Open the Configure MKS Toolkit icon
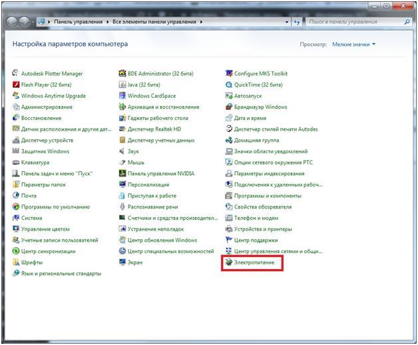The image size is (418, 345). (229, 73)
